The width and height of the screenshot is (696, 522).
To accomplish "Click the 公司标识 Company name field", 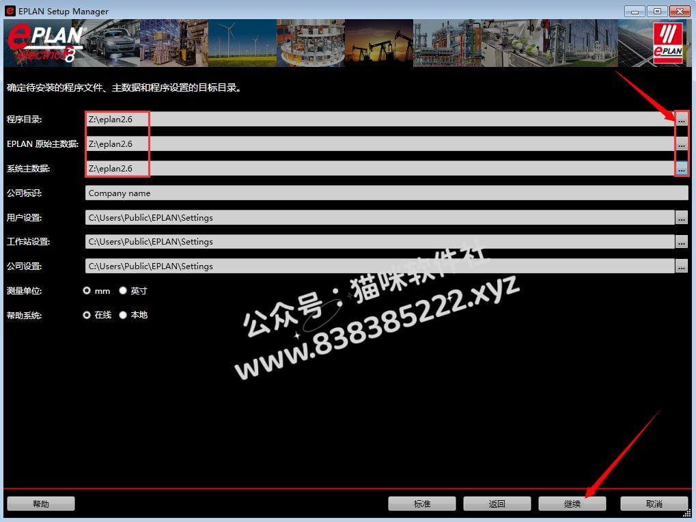I will click(x=387, y=193).
